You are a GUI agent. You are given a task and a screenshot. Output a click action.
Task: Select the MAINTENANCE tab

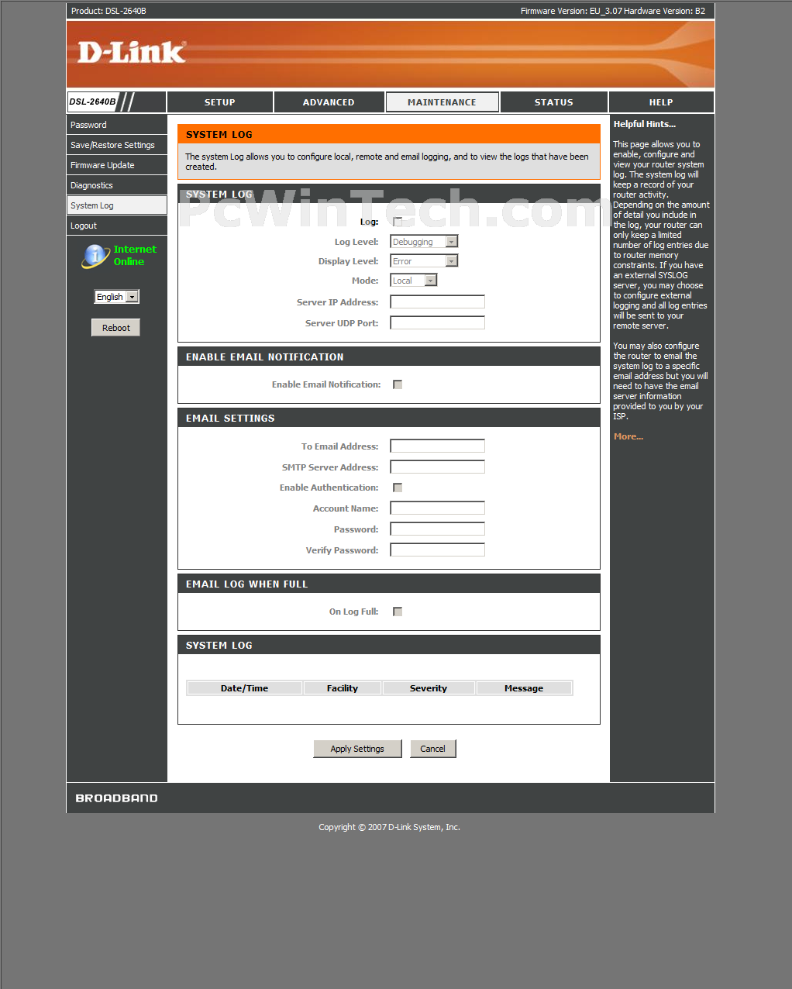click(x=442, y=102)
